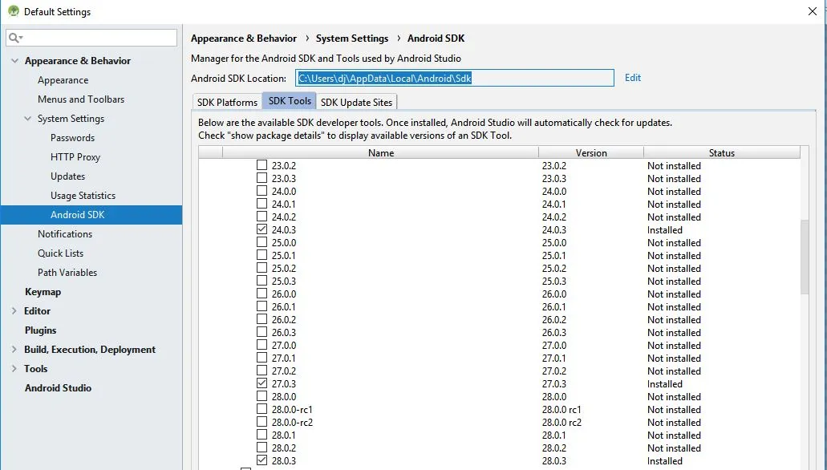Image resolution: width=827 pixels, height=470 pixels.
Task: Switch to the SDK Platforms tab
Action: (x=227, y=102)
